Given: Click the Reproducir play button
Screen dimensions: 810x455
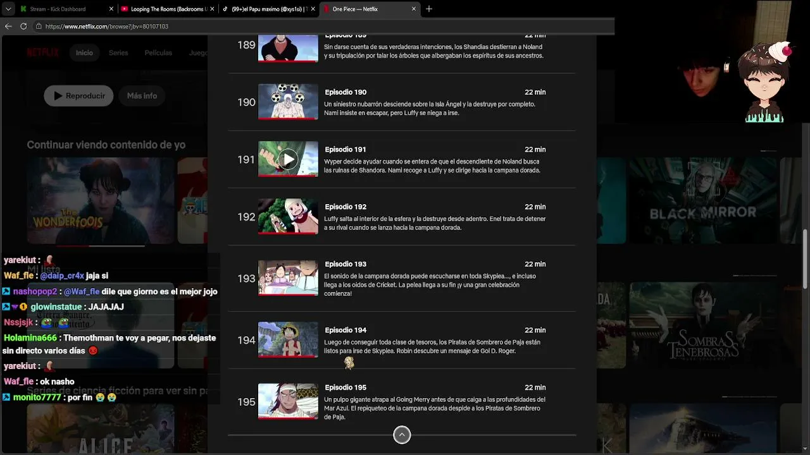Looking at the screenshot, I should pos(78,96).
